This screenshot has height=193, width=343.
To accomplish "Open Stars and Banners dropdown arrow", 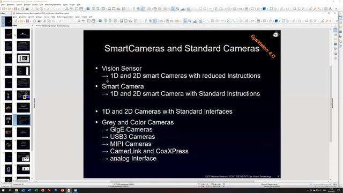I will [x=273, y=21].
